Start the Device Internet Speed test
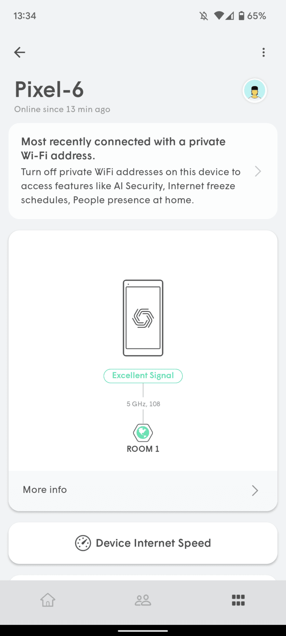This screenshot has height=636, width=286. click(153, 543)
